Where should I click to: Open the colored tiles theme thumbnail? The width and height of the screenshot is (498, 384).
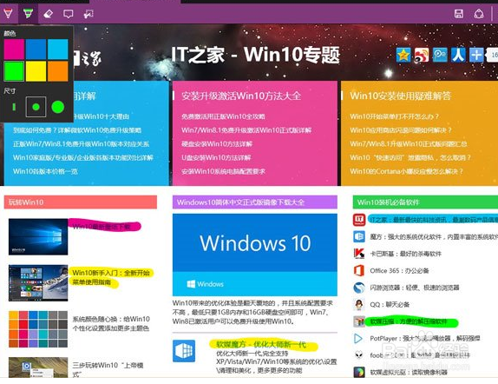point(38,329)
